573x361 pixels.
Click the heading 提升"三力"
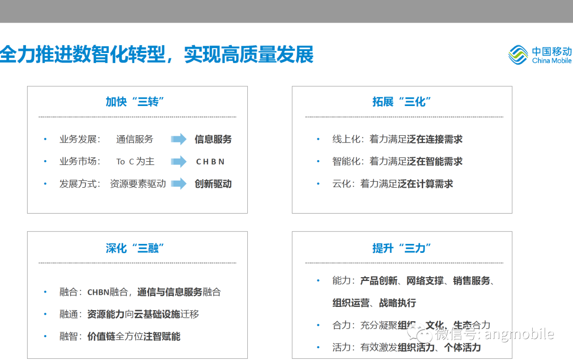[401, 248]
